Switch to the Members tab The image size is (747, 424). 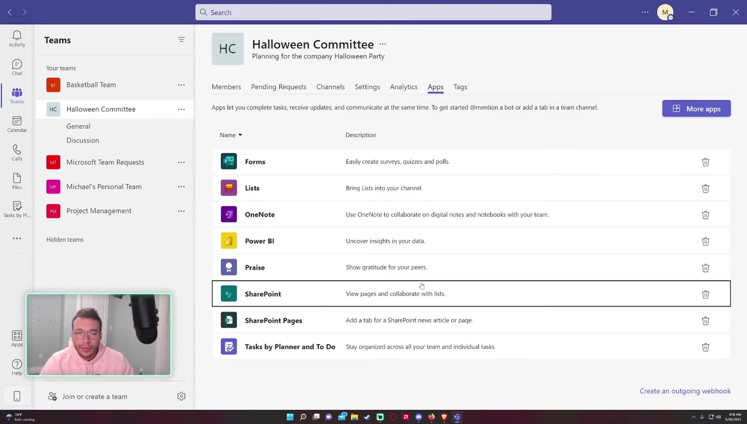226,87
